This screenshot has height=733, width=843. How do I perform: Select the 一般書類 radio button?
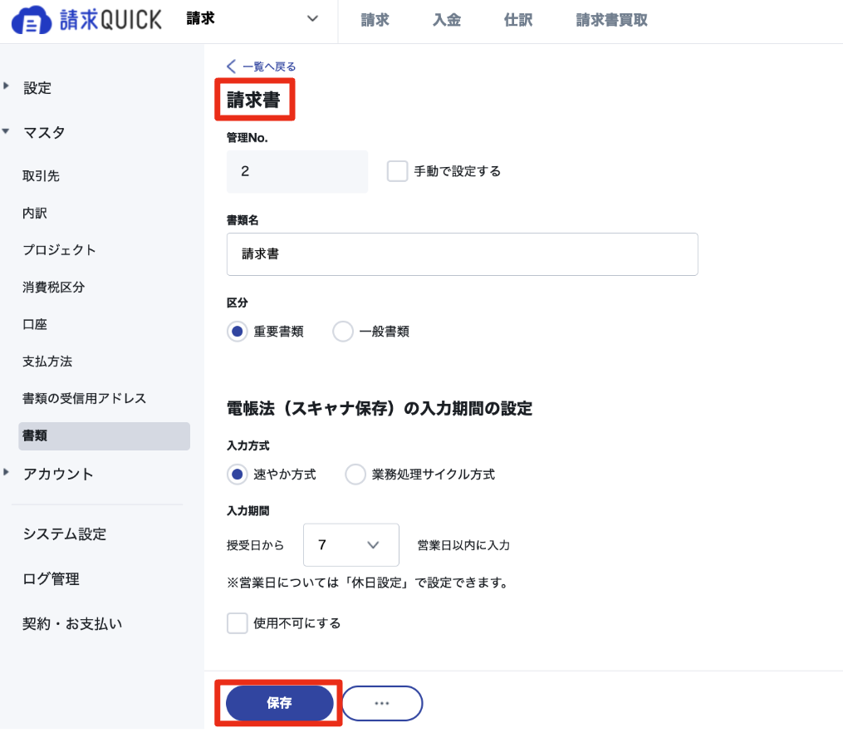click(343, 332)
